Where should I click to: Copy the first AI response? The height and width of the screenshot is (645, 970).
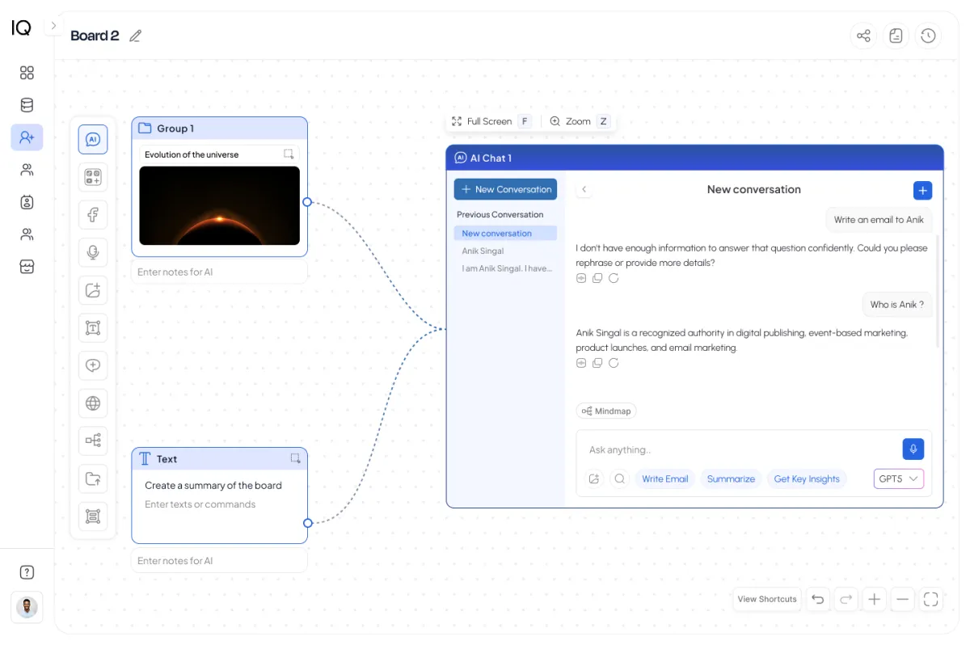click(597, 278)
